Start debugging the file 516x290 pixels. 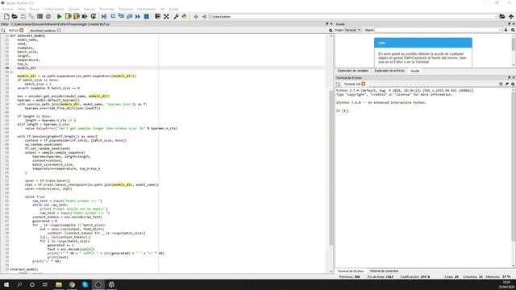104,16
